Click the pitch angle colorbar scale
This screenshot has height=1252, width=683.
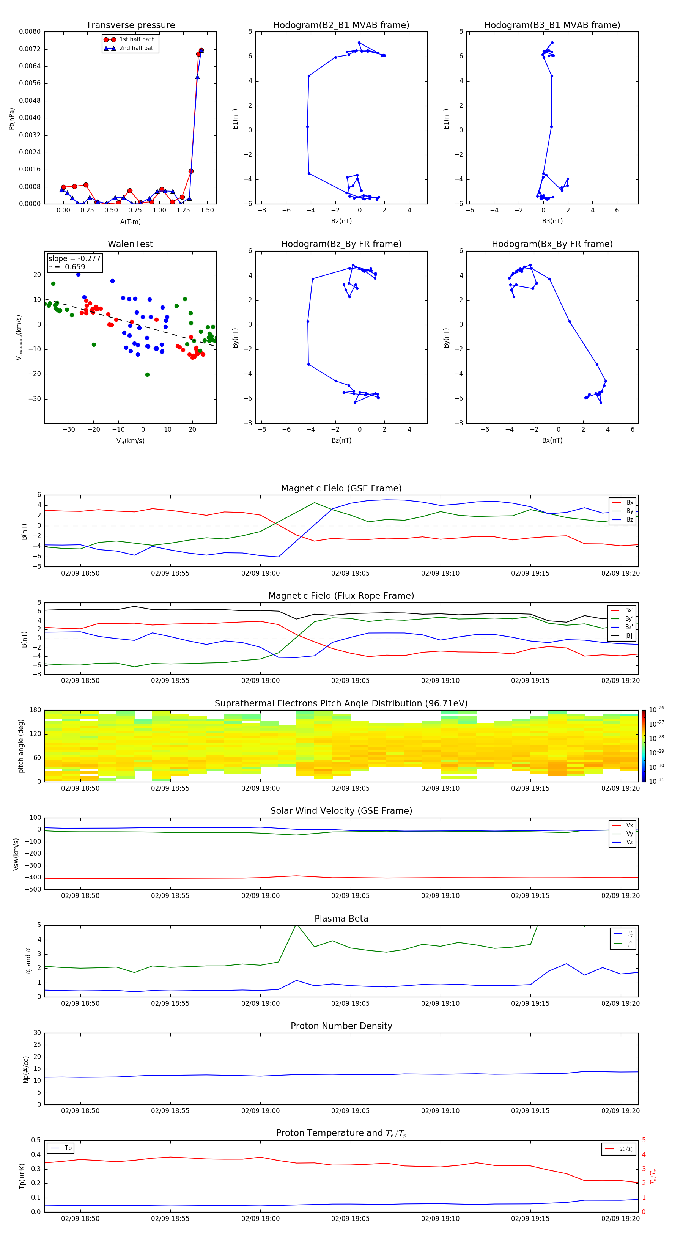click(644, 746)
